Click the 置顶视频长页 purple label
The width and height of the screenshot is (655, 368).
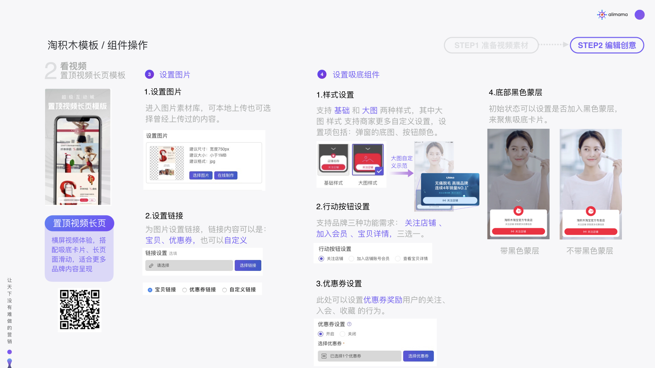click(x=79, y=223)
